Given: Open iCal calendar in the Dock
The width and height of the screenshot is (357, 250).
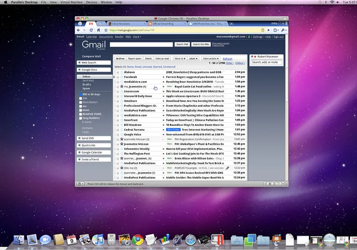Looking at the screenshot, I should 72,240.
